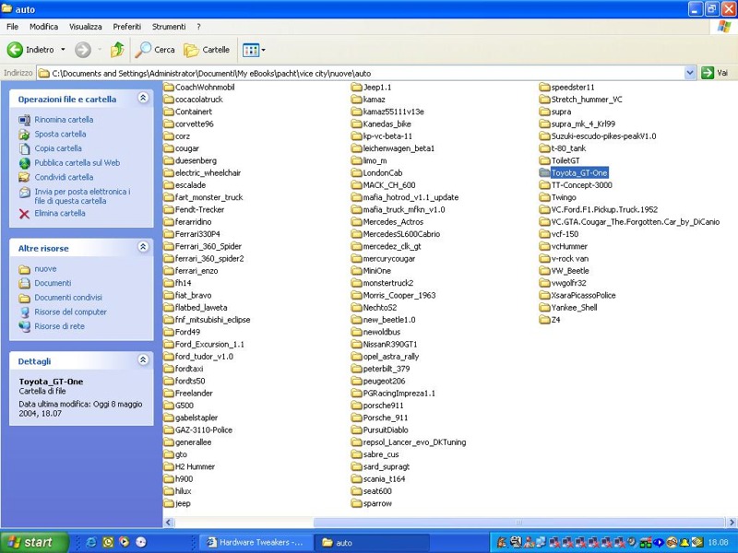Viewport: 738px width, 553px height.
Task: Open the File menu
Action: point(12,27)
